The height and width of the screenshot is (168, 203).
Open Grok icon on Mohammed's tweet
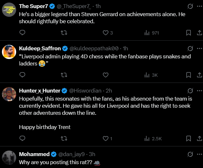point(190,154)
